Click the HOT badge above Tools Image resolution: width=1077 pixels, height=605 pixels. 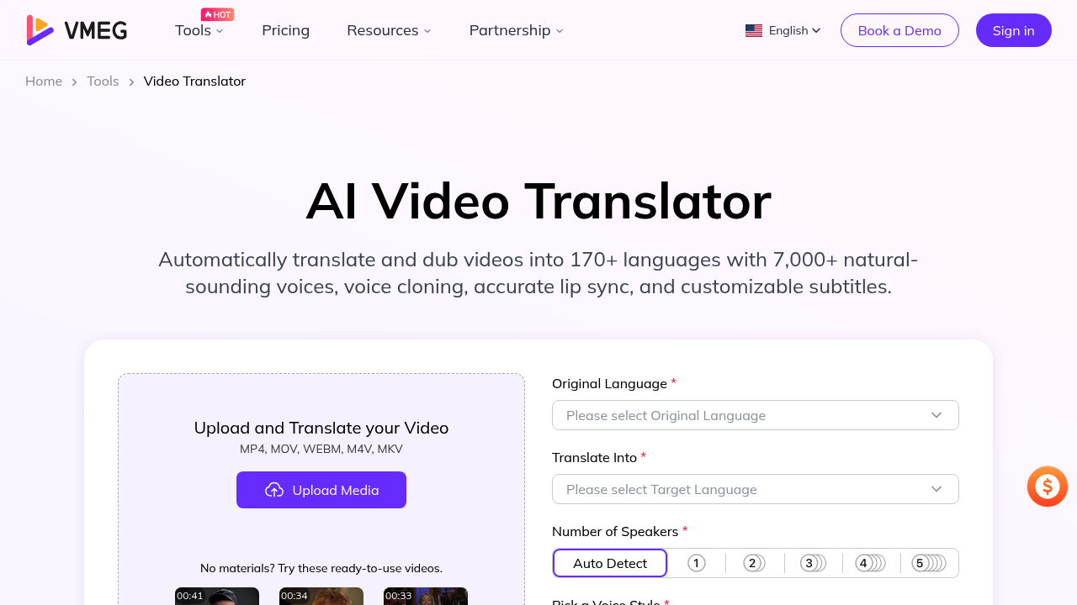[217, 14]
